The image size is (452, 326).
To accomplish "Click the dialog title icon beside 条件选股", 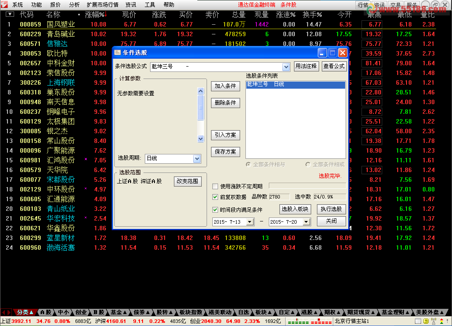I will pyautogui.click(x=117, y=52).
